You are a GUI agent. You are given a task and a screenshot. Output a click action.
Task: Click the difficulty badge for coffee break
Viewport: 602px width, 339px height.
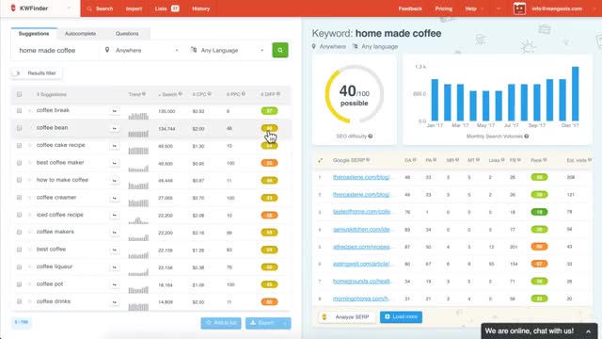[x=270, y=111]
